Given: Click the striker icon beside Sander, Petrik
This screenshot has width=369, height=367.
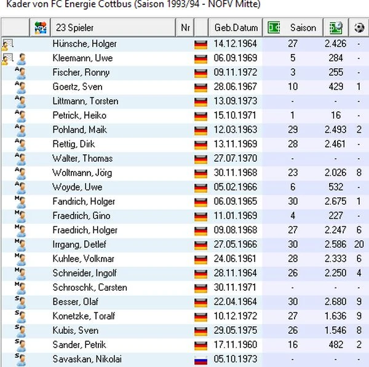Looking at the screenshot, I should click(x=20, y=346).
